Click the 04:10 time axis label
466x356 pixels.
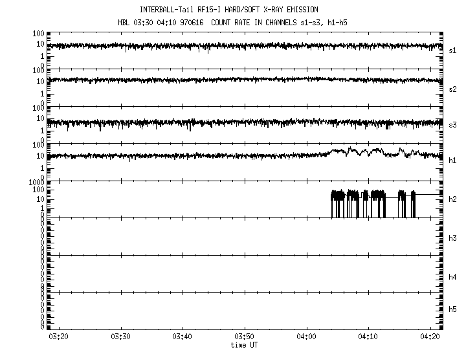[368, 337]
